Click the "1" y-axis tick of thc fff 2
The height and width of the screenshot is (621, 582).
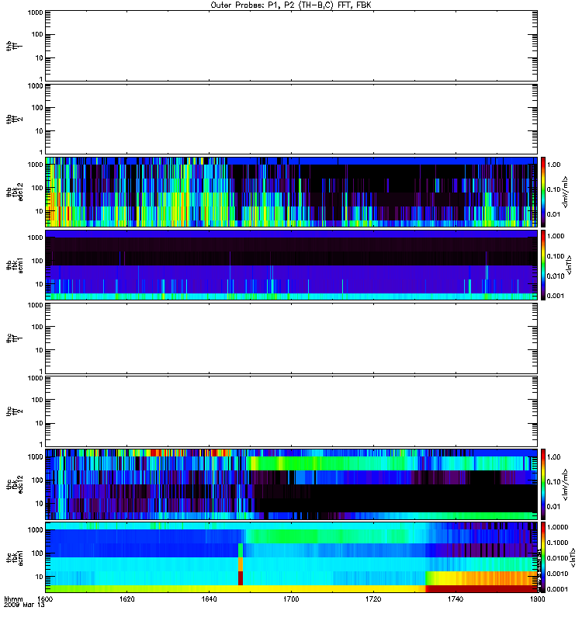click(x=41, y=444)
